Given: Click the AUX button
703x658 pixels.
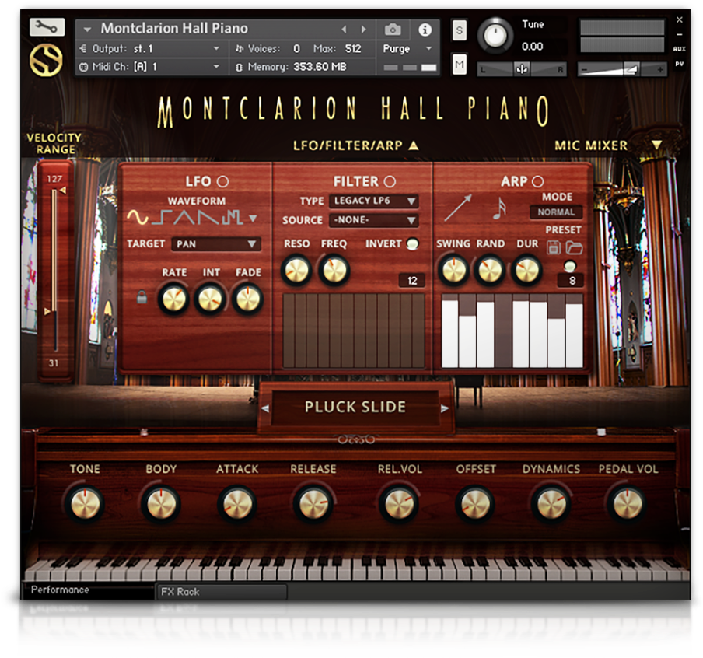Looking at the screenshot, I should point(679,49).
